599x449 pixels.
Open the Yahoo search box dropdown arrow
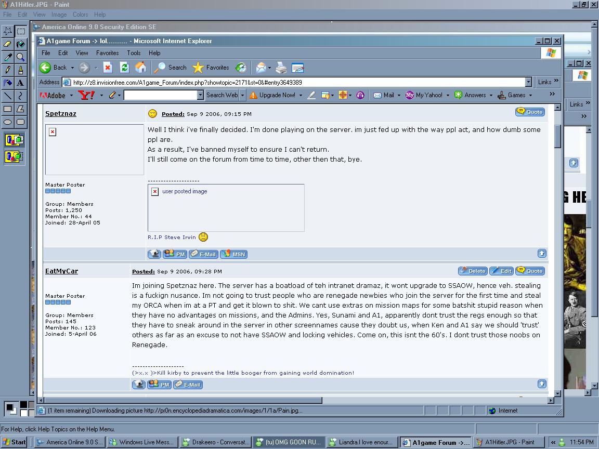(x=200, y=95)
